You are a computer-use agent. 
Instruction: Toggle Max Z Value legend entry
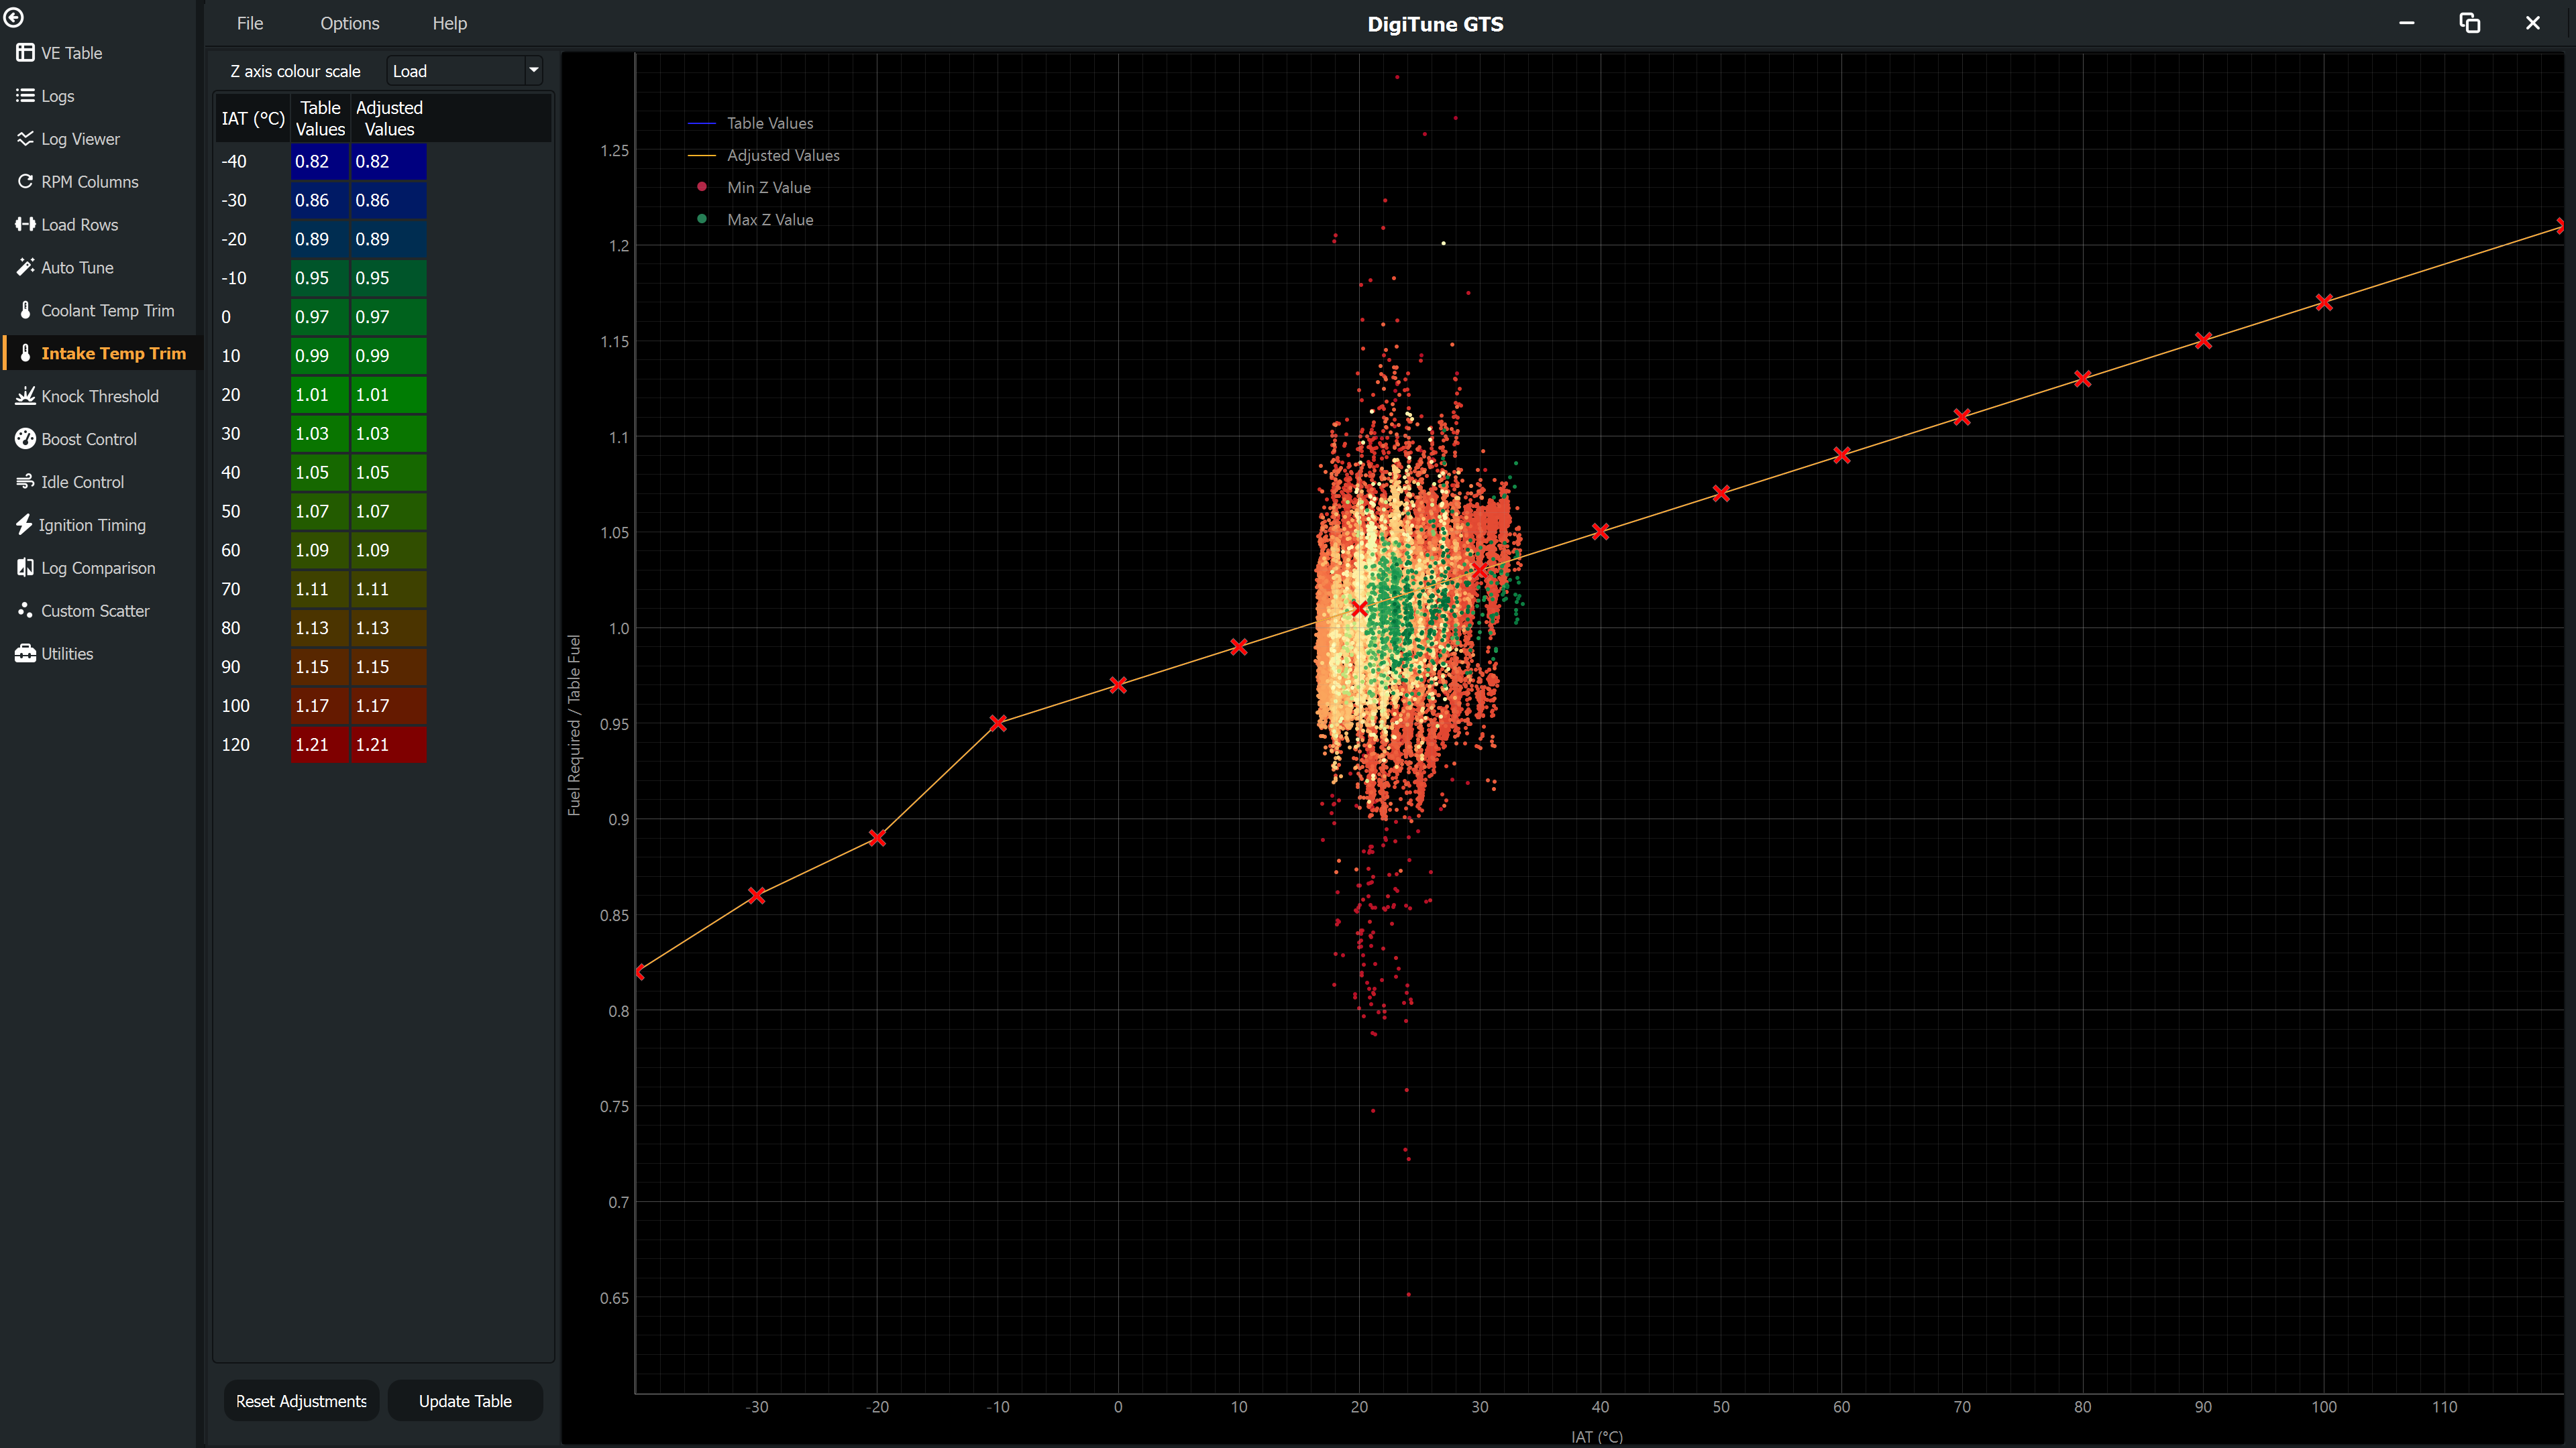pyautogui.click(x=754, y=219)
